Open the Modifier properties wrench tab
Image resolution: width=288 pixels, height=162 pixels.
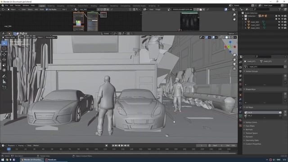(x=240, y=99)
